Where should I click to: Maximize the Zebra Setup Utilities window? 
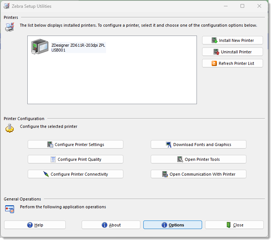(242, 6)
